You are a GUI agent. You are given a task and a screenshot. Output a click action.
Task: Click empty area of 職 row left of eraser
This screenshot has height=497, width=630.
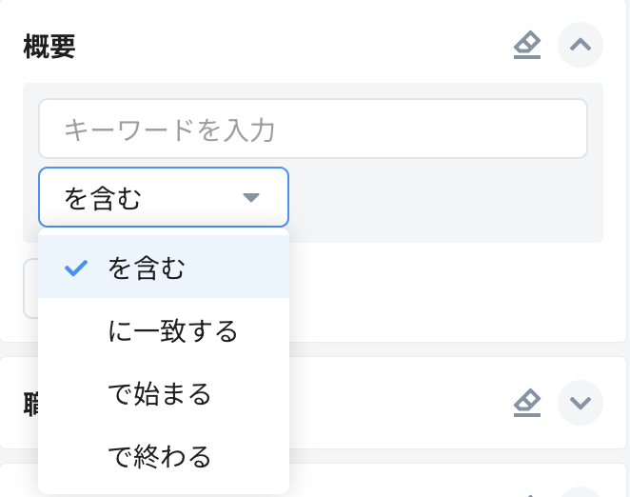(x=400, y=403)
